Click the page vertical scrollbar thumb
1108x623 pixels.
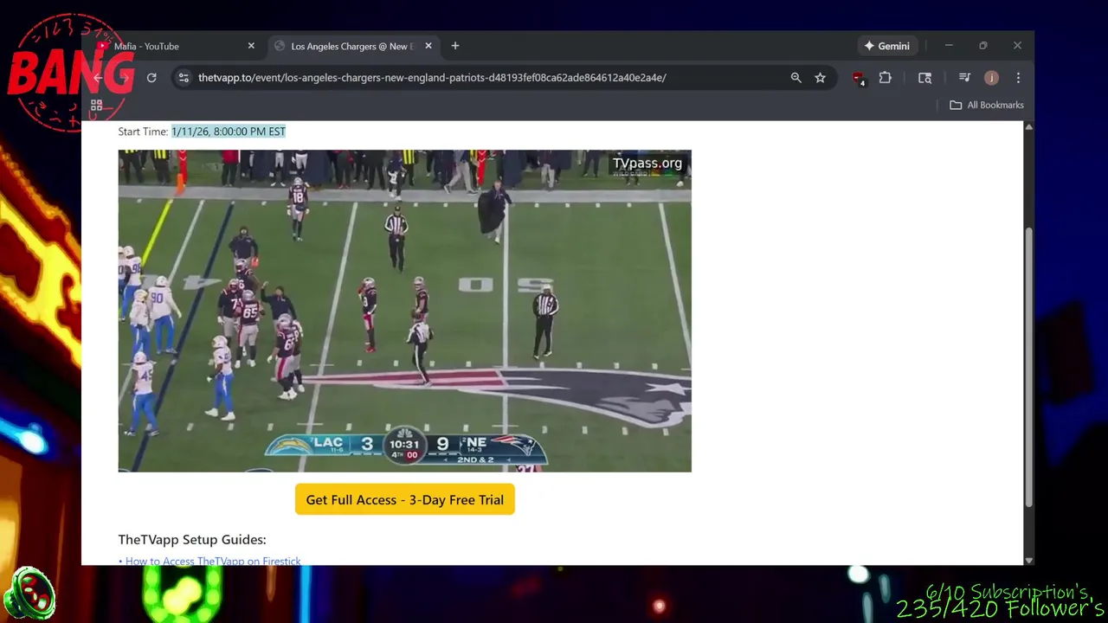click(x=1028, y=367)
